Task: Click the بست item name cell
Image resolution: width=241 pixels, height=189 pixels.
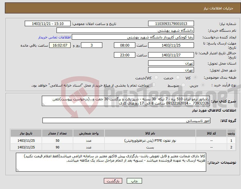Action: 150,147
